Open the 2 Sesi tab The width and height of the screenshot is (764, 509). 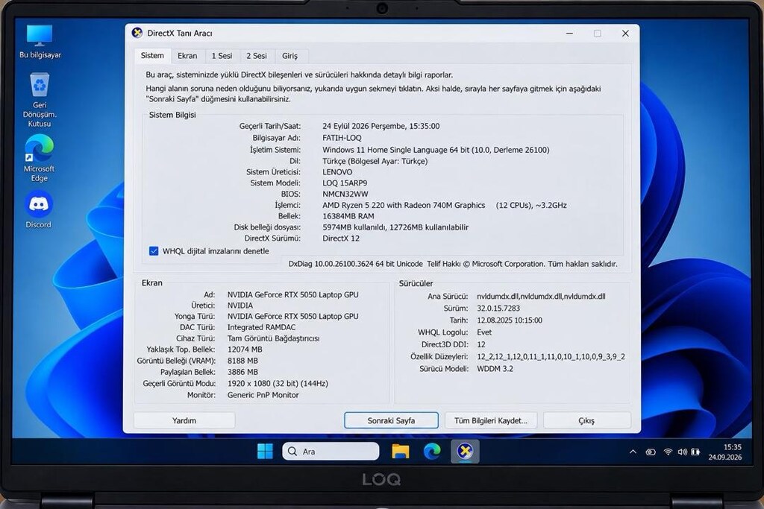[257, 56]
